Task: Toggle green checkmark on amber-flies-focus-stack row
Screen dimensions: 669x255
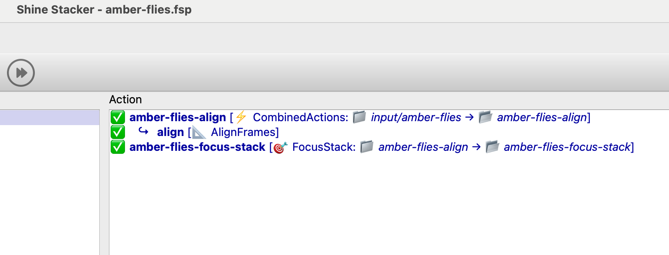Action: pyautogui.click(x=118, y=147)
